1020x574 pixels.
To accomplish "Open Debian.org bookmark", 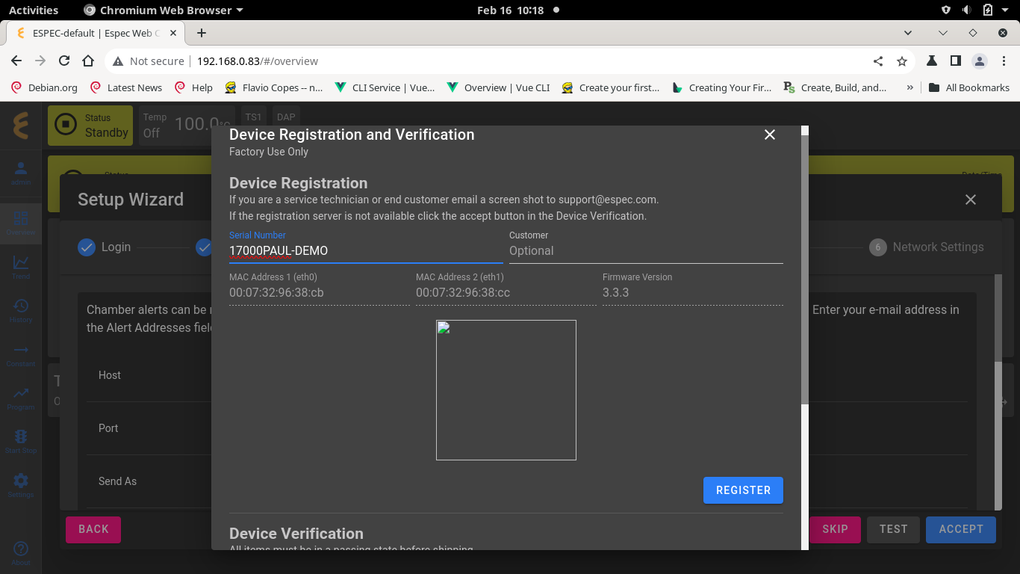I will [x=45, y=87].
